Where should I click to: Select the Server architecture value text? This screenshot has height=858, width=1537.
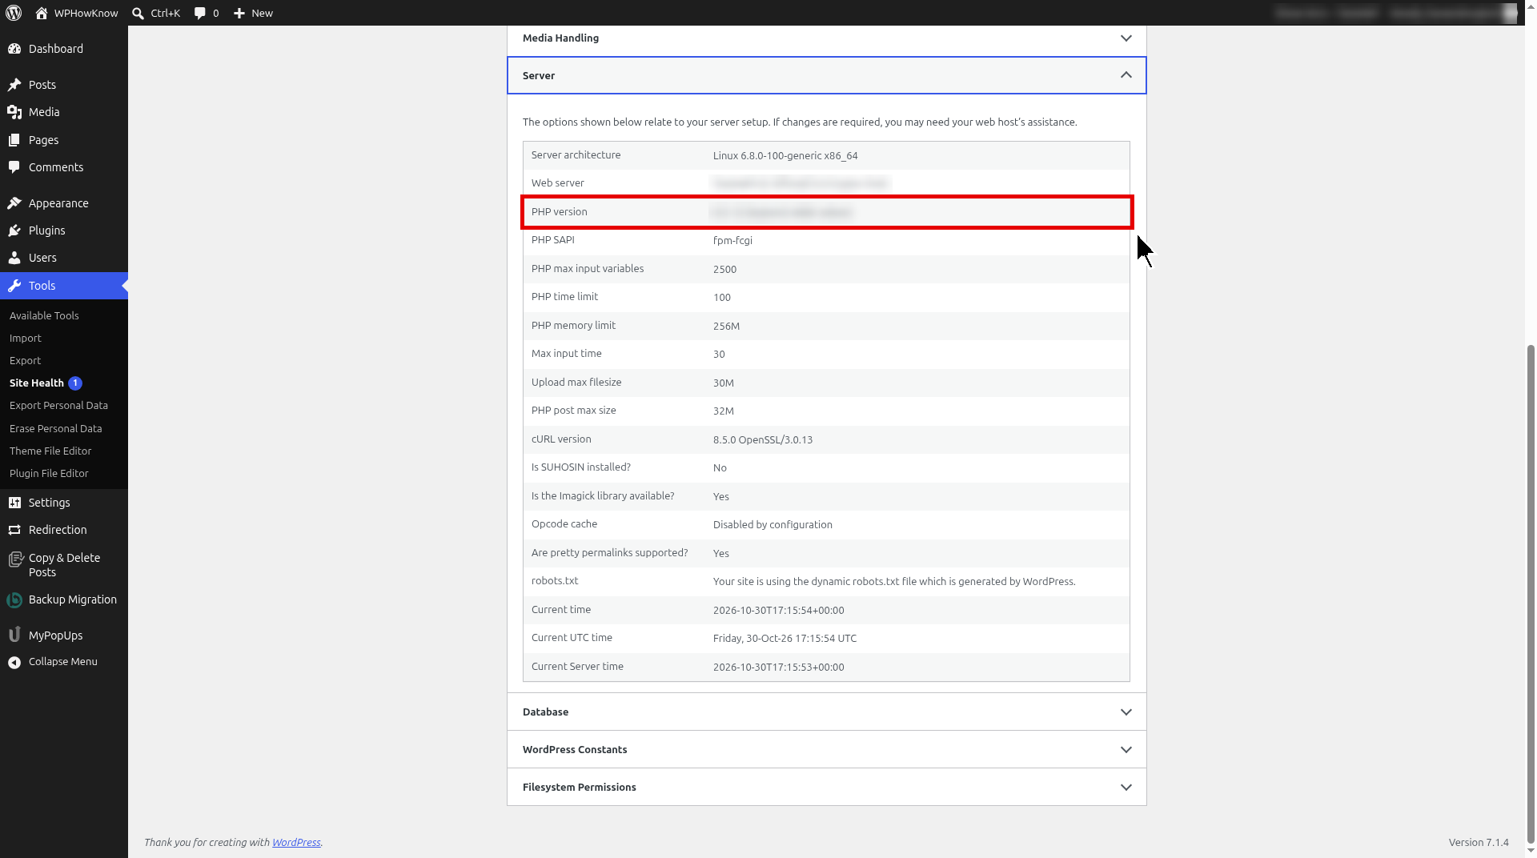click(785, 155)
